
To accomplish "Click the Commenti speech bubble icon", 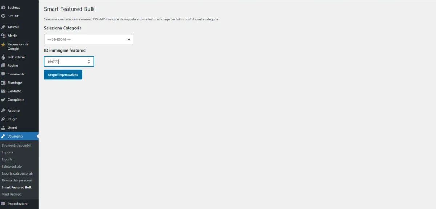I will [3, 74].
